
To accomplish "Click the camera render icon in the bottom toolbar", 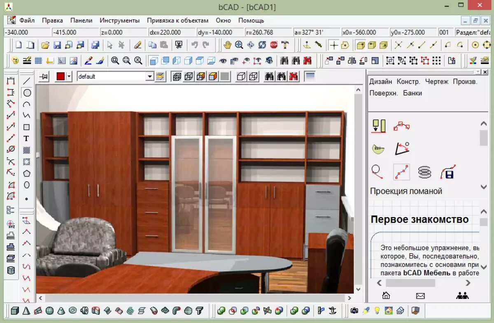I will pos(354,311).
